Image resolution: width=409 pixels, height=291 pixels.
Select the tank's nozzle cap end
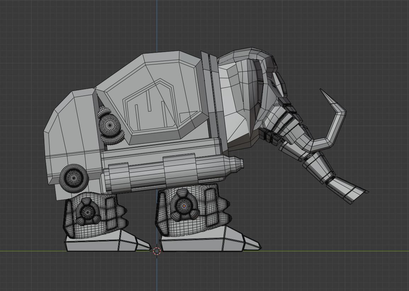236,165
